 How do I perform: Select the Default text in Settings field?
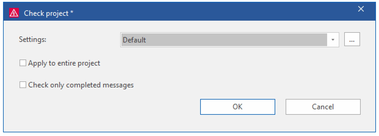click(x=134, y=40)
